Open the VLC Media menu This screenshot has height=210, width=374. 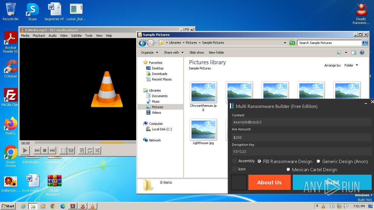coord(25,36)
